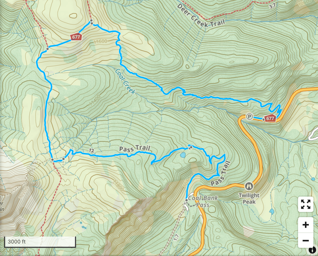
Task: Click the 3000 ft scale bar
Action: (40, 242)
